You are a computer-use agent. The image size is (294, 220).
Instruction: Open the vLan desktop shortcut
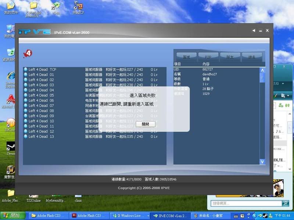coord(56,6)
